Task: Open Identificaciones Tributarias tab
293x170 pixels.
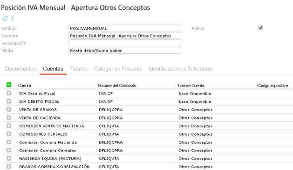Action: (181, 69)
